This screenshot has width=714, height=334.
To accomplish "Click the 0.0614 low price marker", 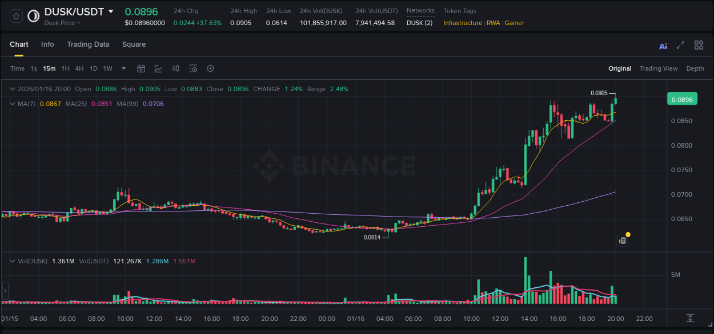I will (x=373, y=237).
